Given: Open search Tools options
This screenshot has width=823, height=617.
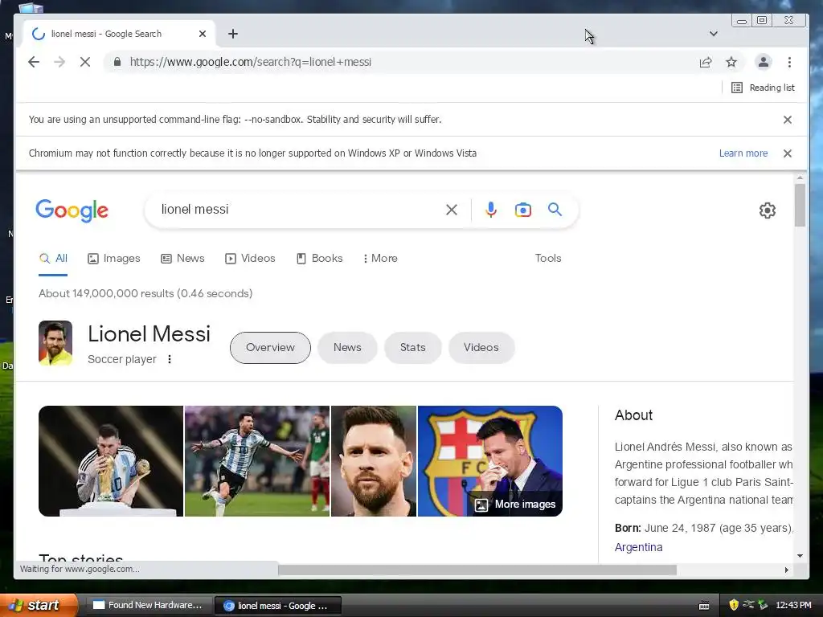Looking at the screenshot, I should 548,258.
